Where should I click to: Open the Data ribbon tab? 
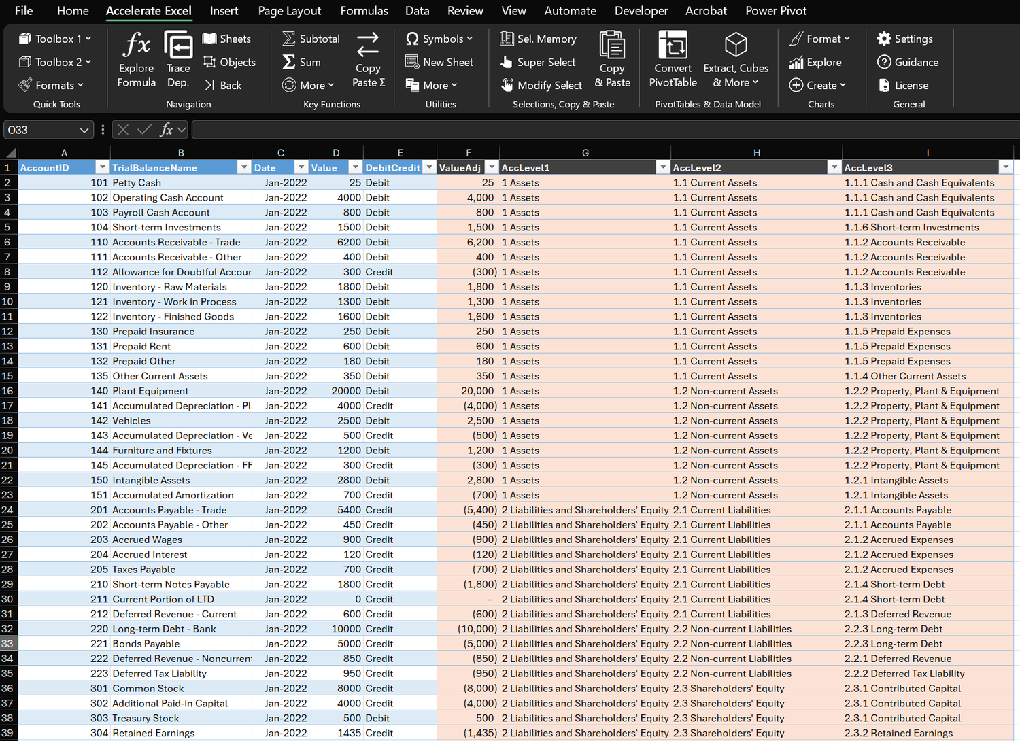(x=417, y=11)
